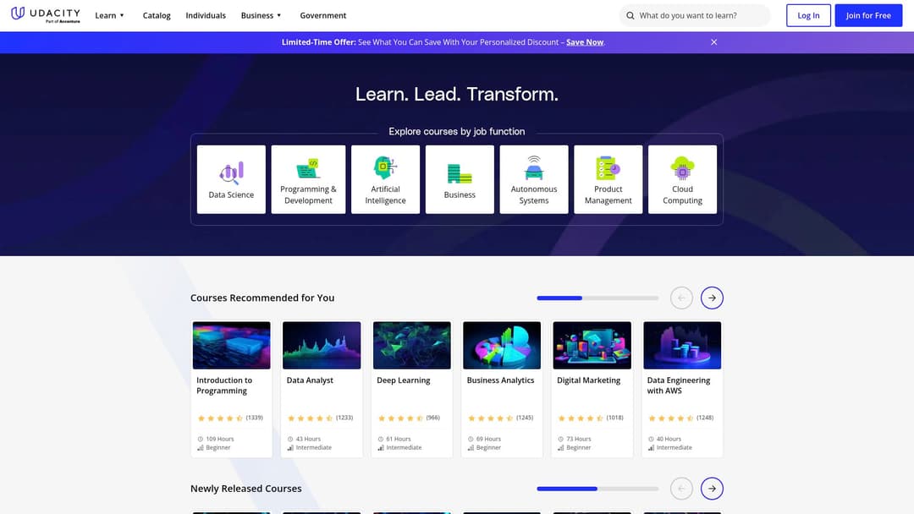The height and width of the screenshot is (514, 914).
Task: Click the Deep Learning star rating
Action: 400,418
